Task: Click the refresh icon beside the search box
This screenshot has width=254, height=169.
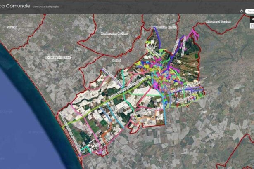Action: (x=242, y=11)
